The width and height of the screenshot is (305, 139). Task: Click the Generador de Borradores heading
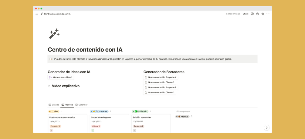pos(164,72)
